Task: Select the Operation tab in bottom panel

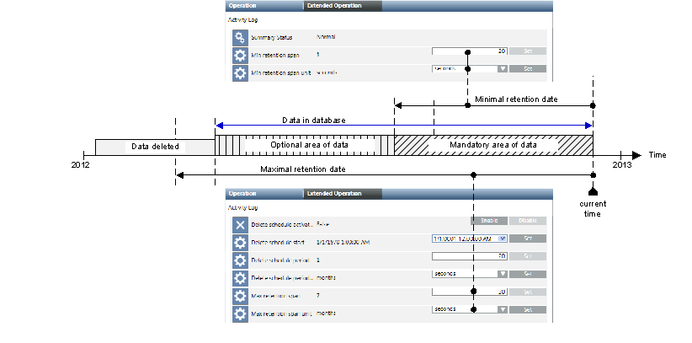Action: [x=242, y=193]
